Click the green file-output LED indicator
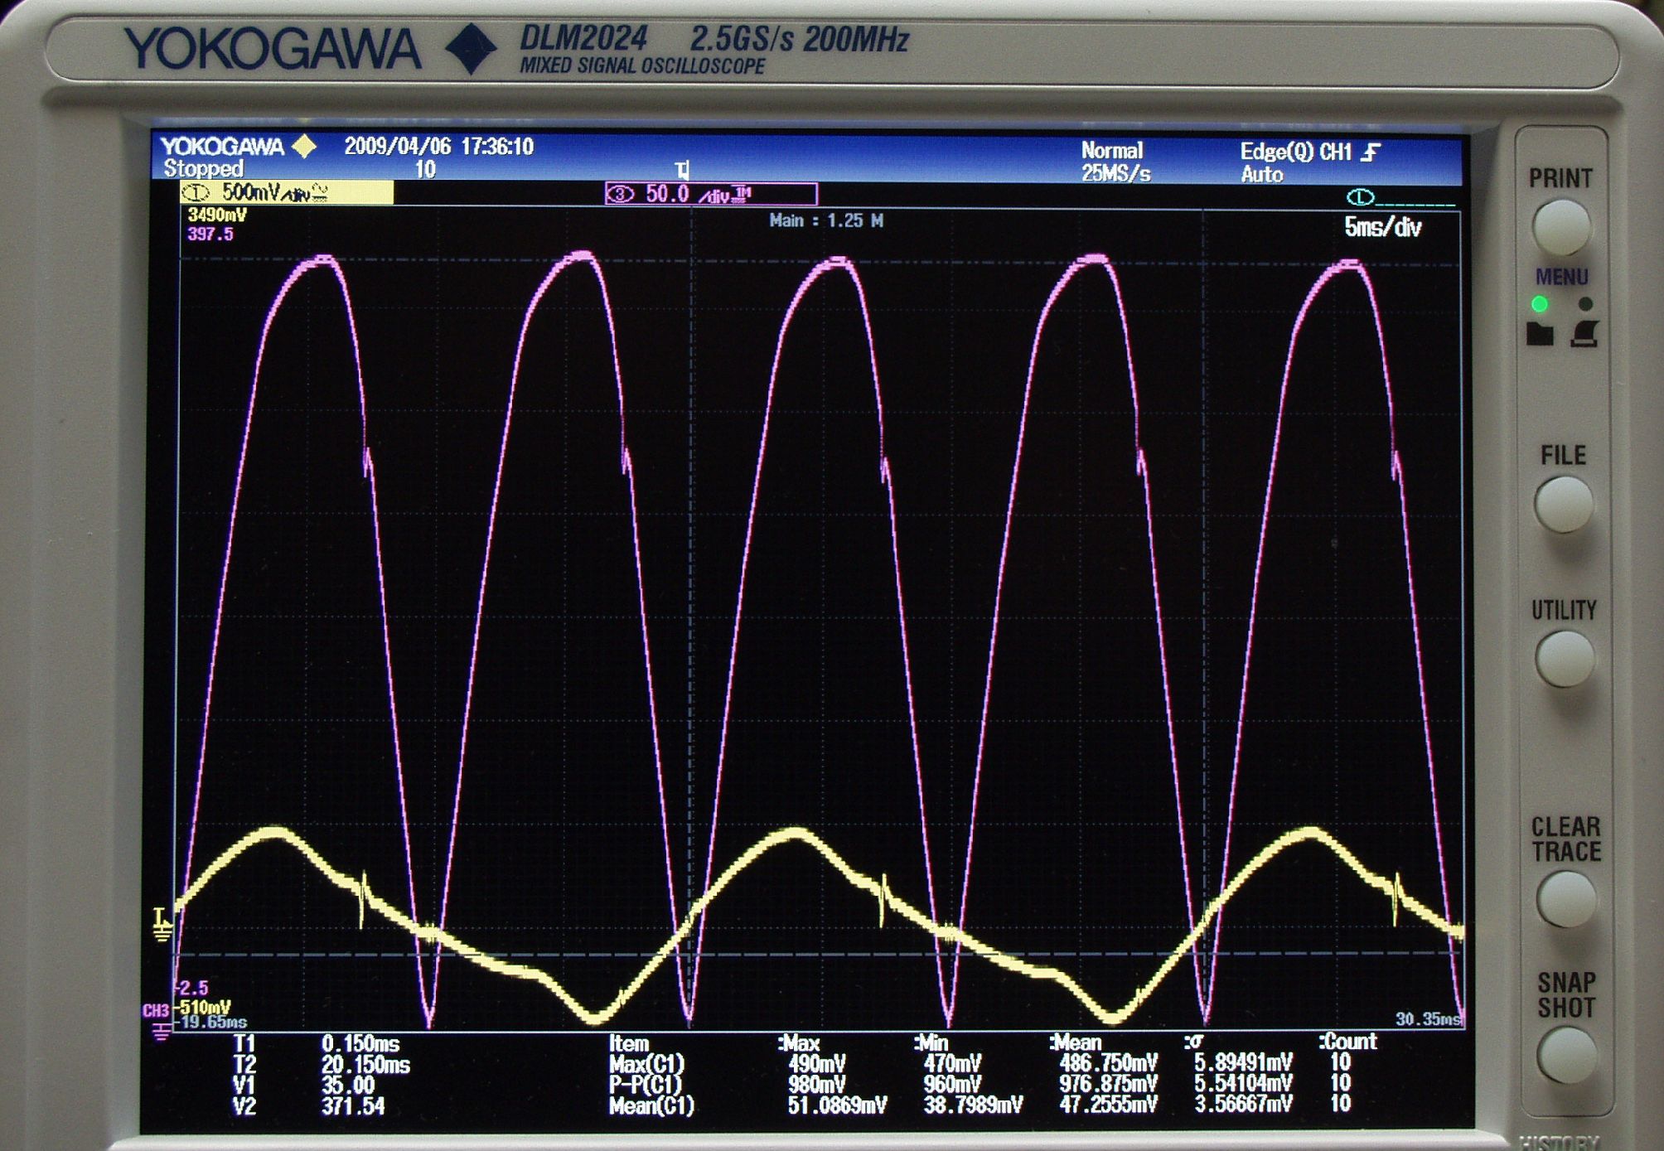1664x1151 pixels. (1540, 304)
